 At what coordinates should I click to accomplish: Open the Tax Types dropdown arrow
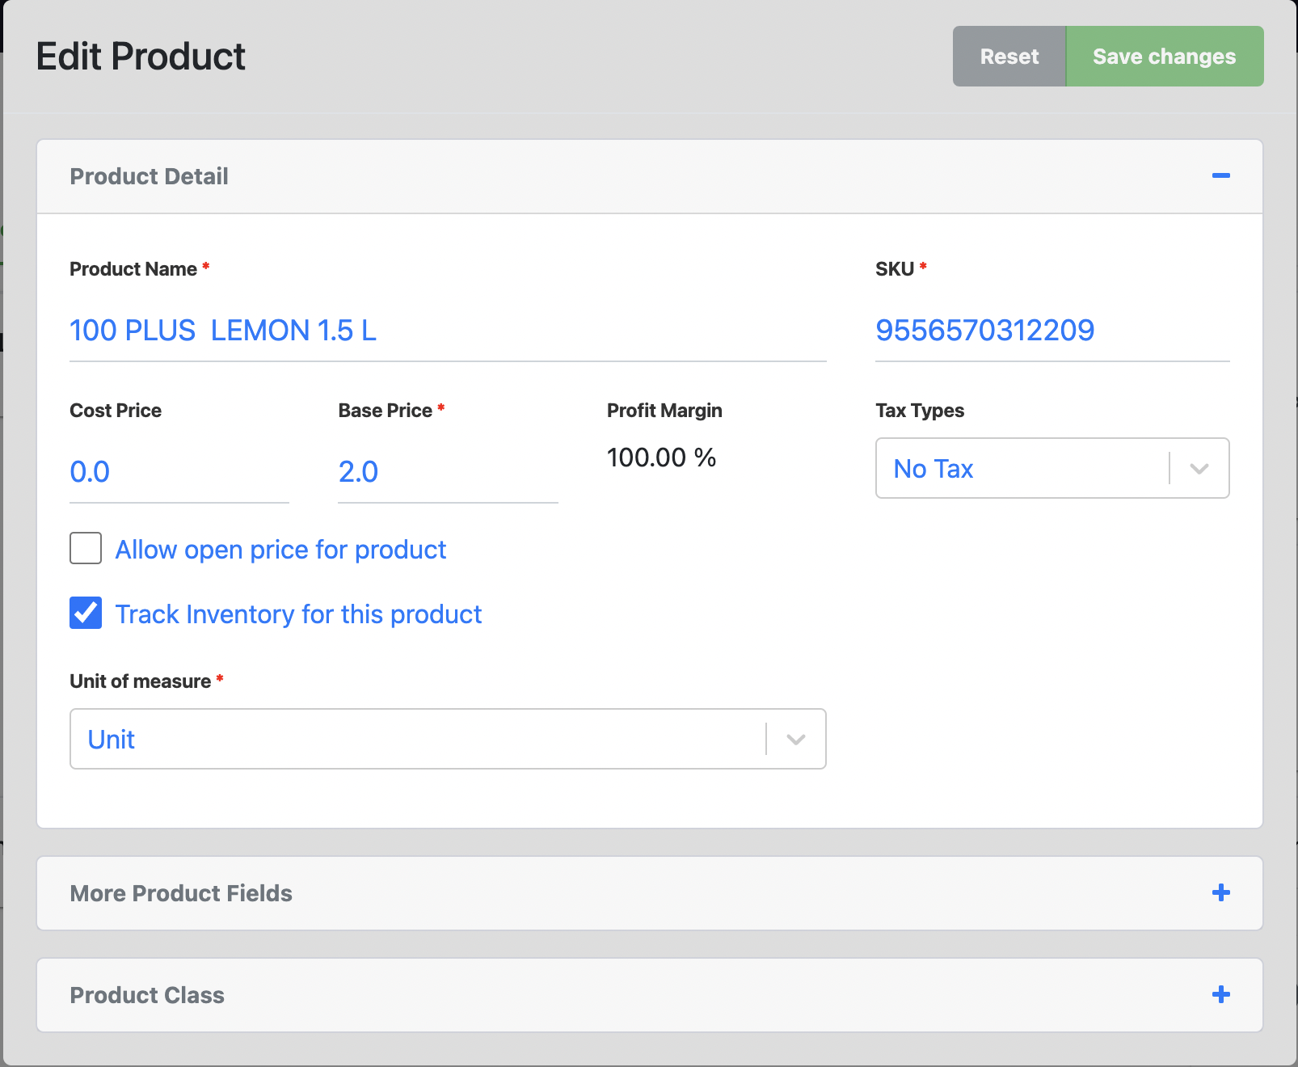pos(1199,469)
